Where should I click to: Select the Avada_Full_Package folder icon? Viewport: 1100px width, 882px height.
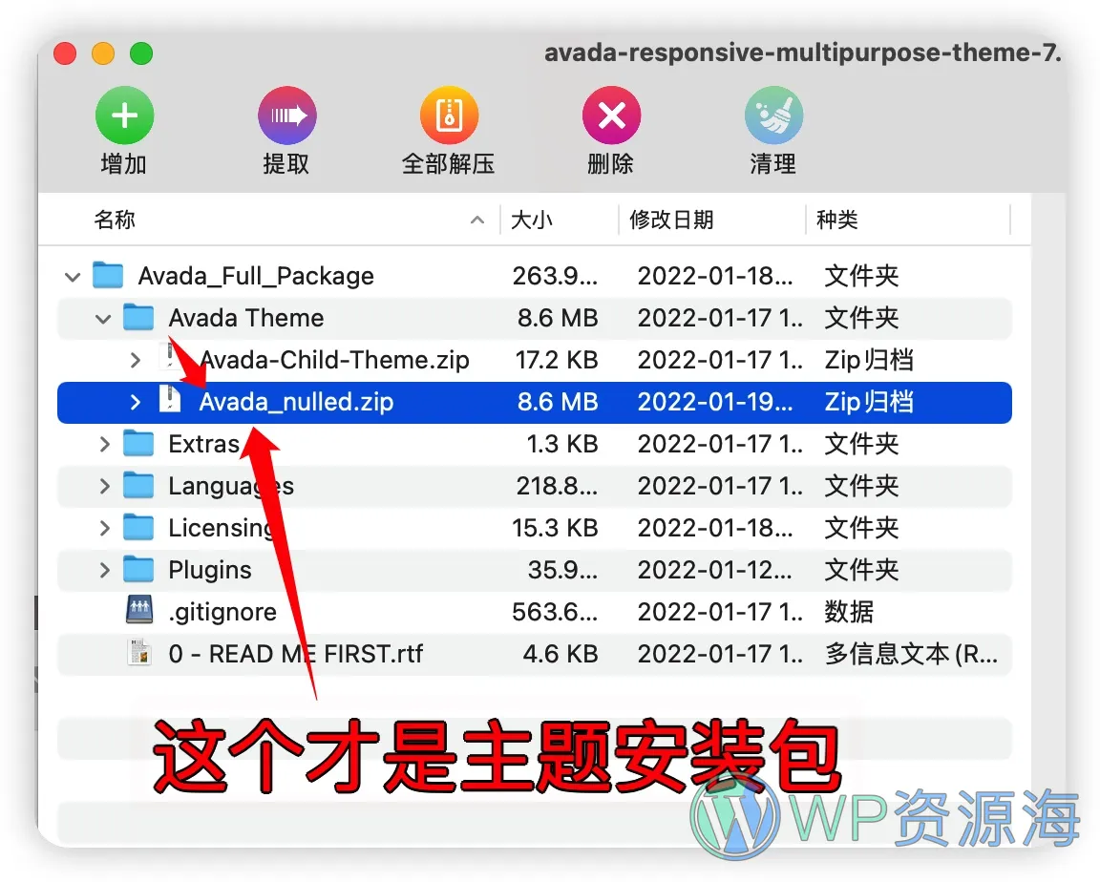click(x=108, y=276)
